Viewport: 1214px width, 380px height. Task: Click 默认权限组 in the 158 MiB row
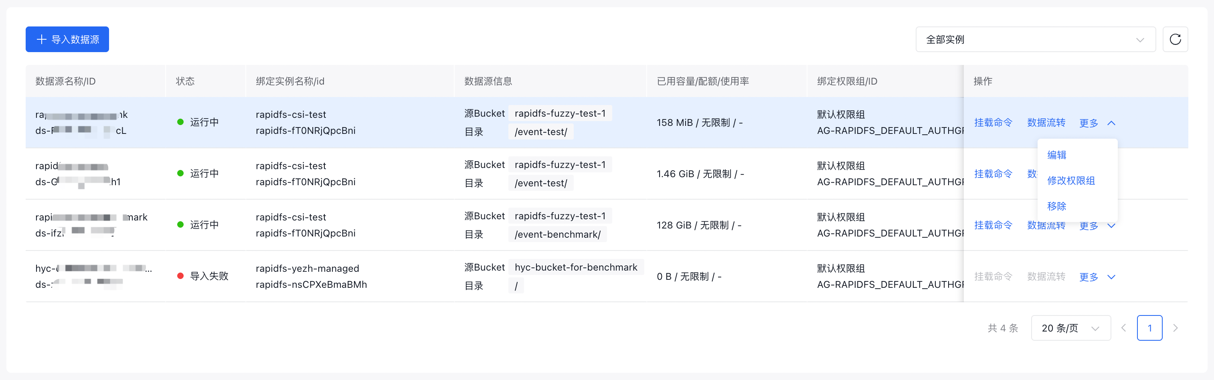coord(841,114)
